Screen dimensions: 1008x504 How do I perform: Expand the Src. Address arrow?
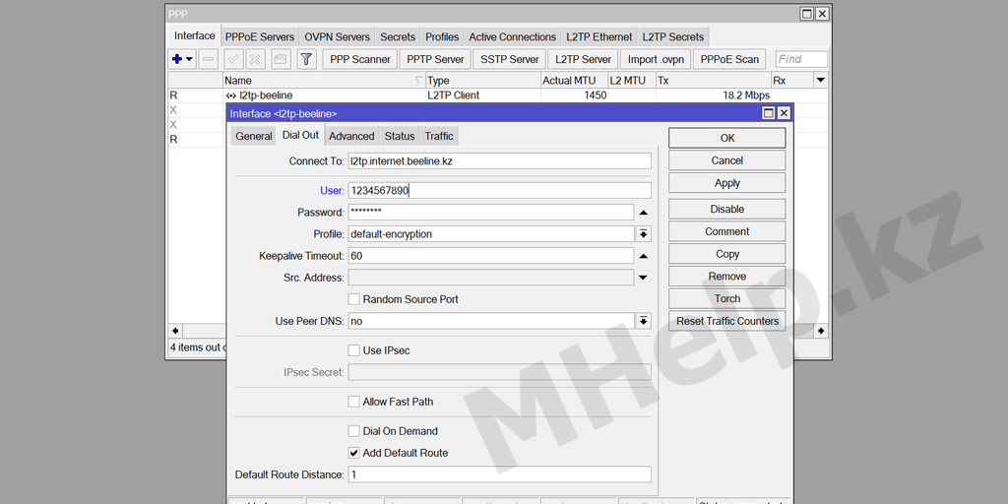point(644,278)
